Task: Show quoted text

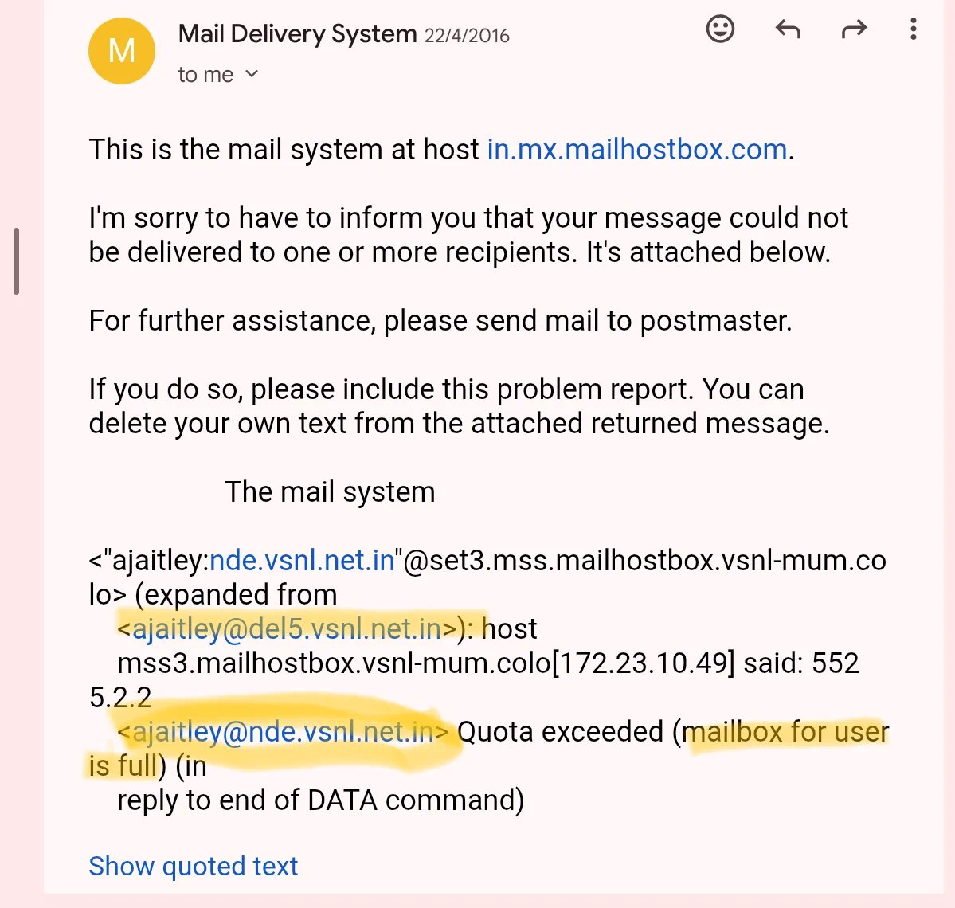Action: [193, 866]
